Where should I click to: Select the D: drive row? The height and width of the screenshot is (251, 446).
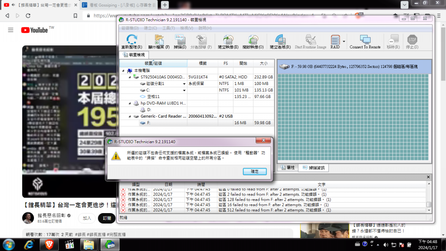coord(197,110)
